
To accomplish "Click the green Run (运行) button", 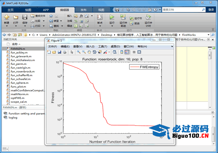I will click(x=112, y=17).
